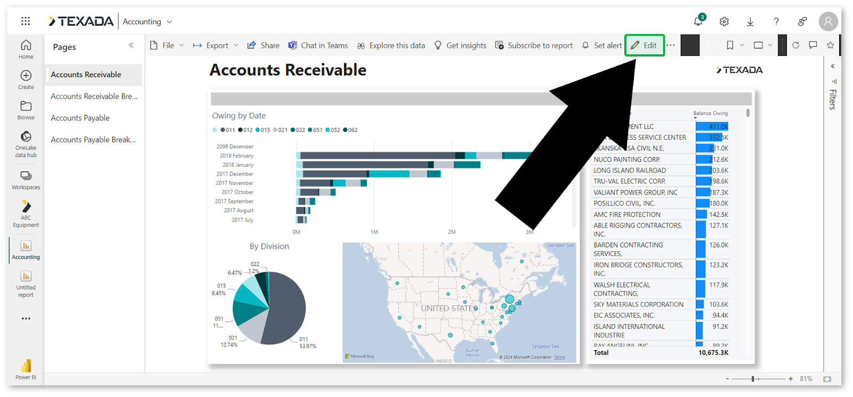The height and width of the screenshot is (397, 853).
Task: Click the 2017 December bar
Action: [368, 174]
